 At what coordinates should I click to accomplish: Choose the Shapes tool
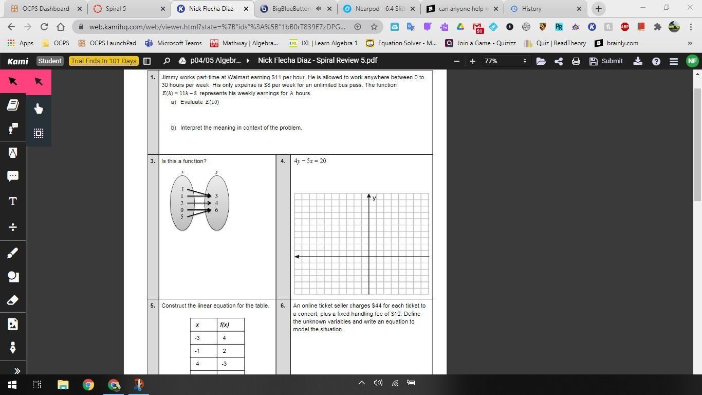click(x=13, y=277)
